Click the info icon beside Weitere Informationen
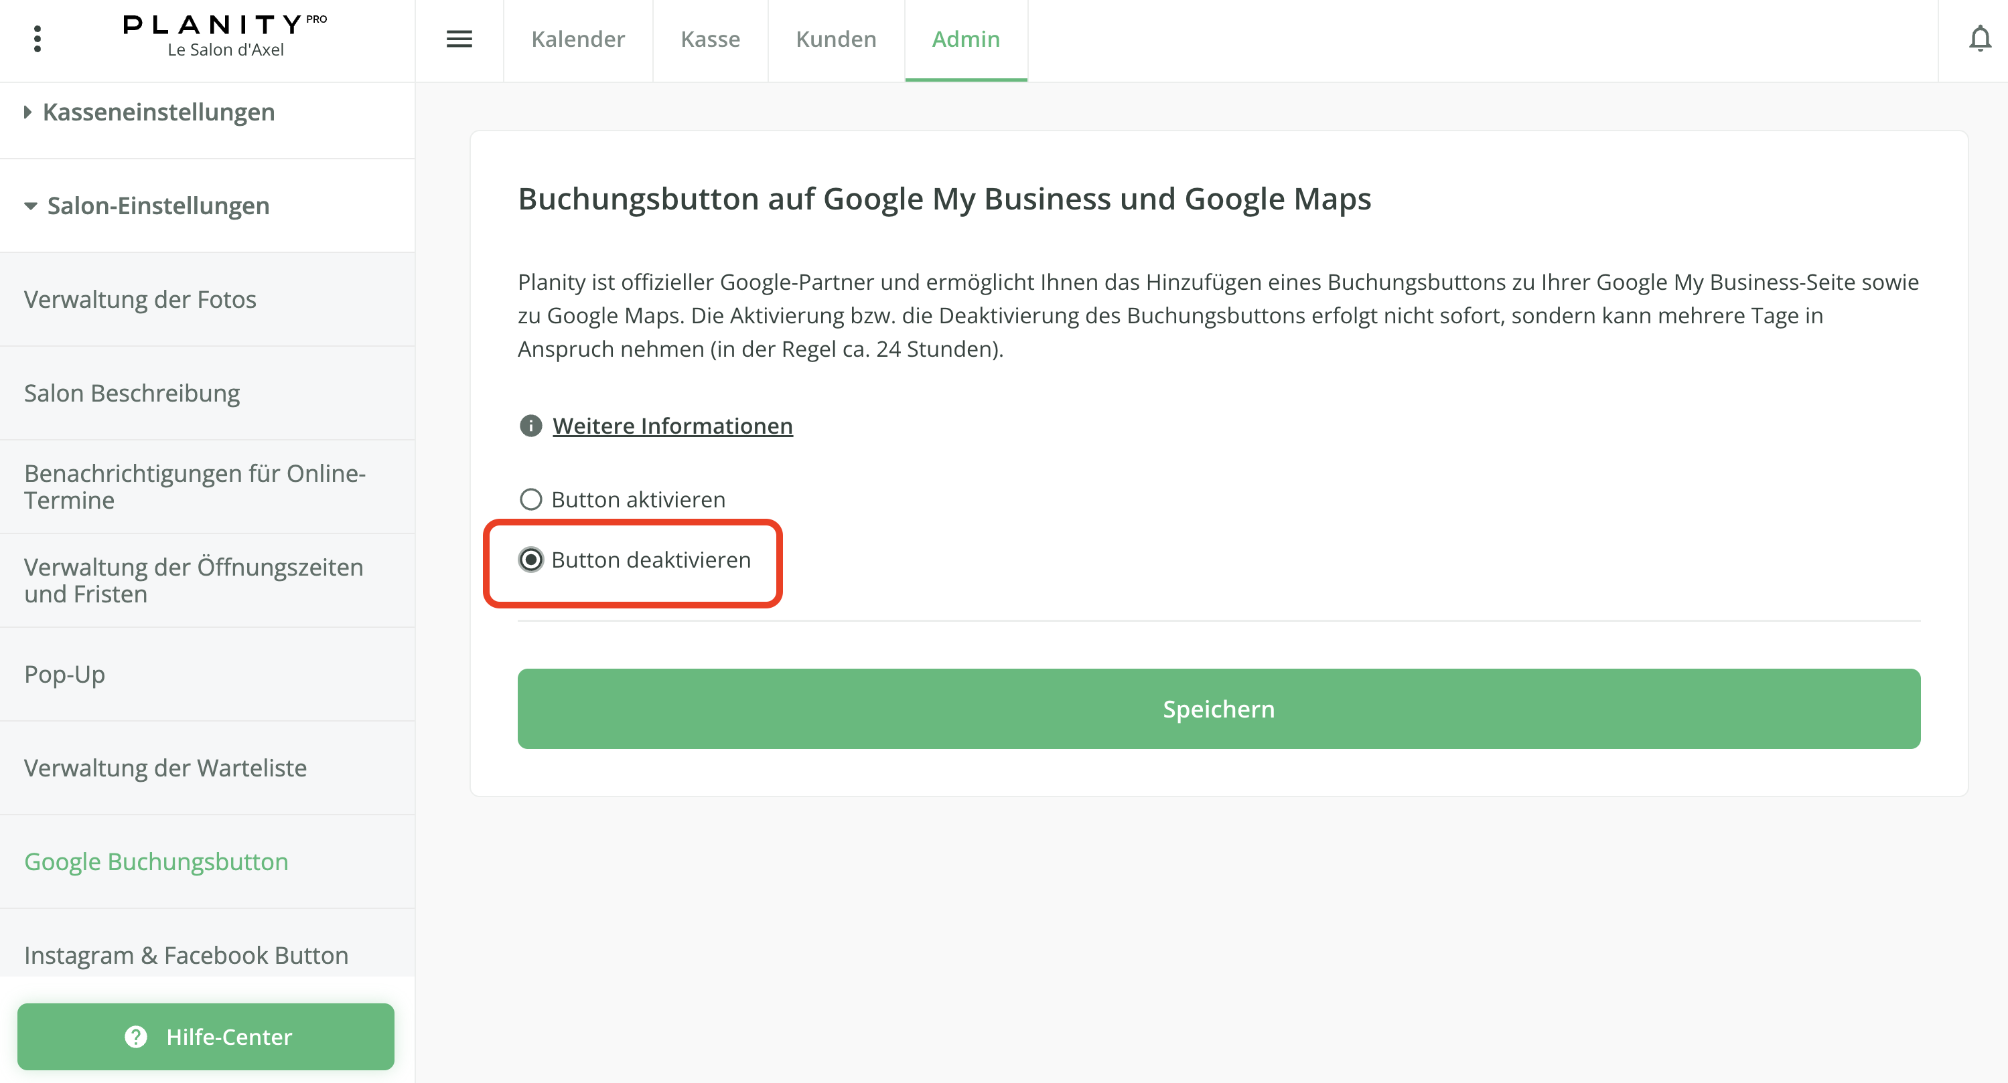Image resolution: width=2008 pixels, height=1083 pixels. click(x=531, y=426)
